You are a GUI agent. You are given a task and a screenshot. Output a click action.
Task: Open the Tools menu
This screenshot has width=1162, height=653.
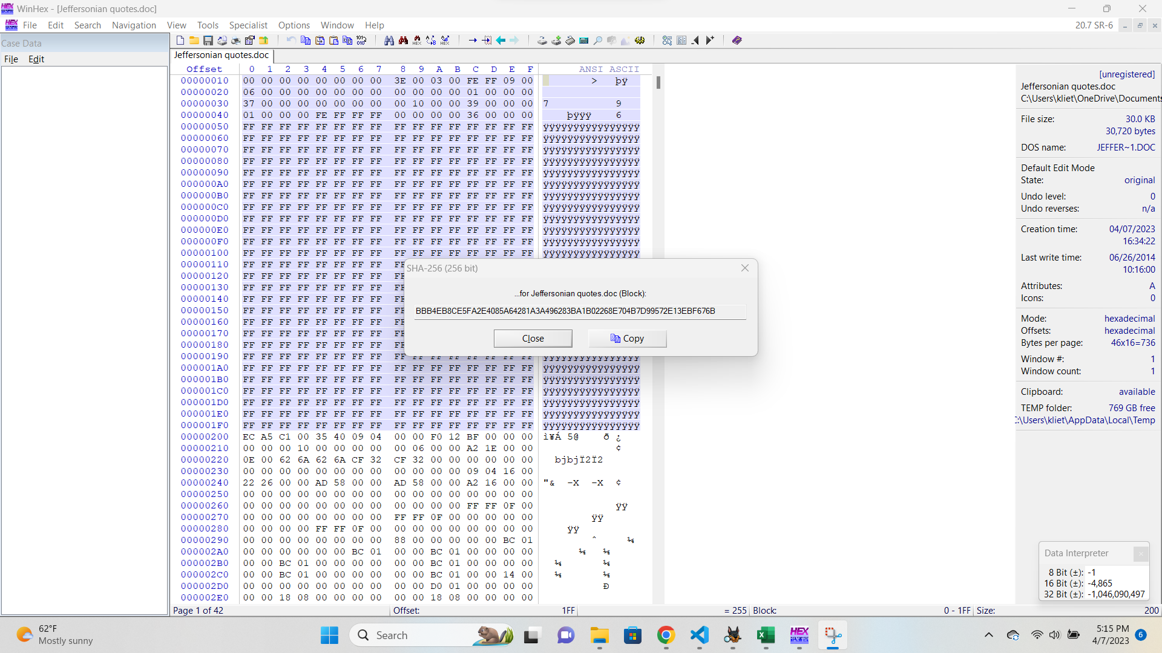(207, 25)
